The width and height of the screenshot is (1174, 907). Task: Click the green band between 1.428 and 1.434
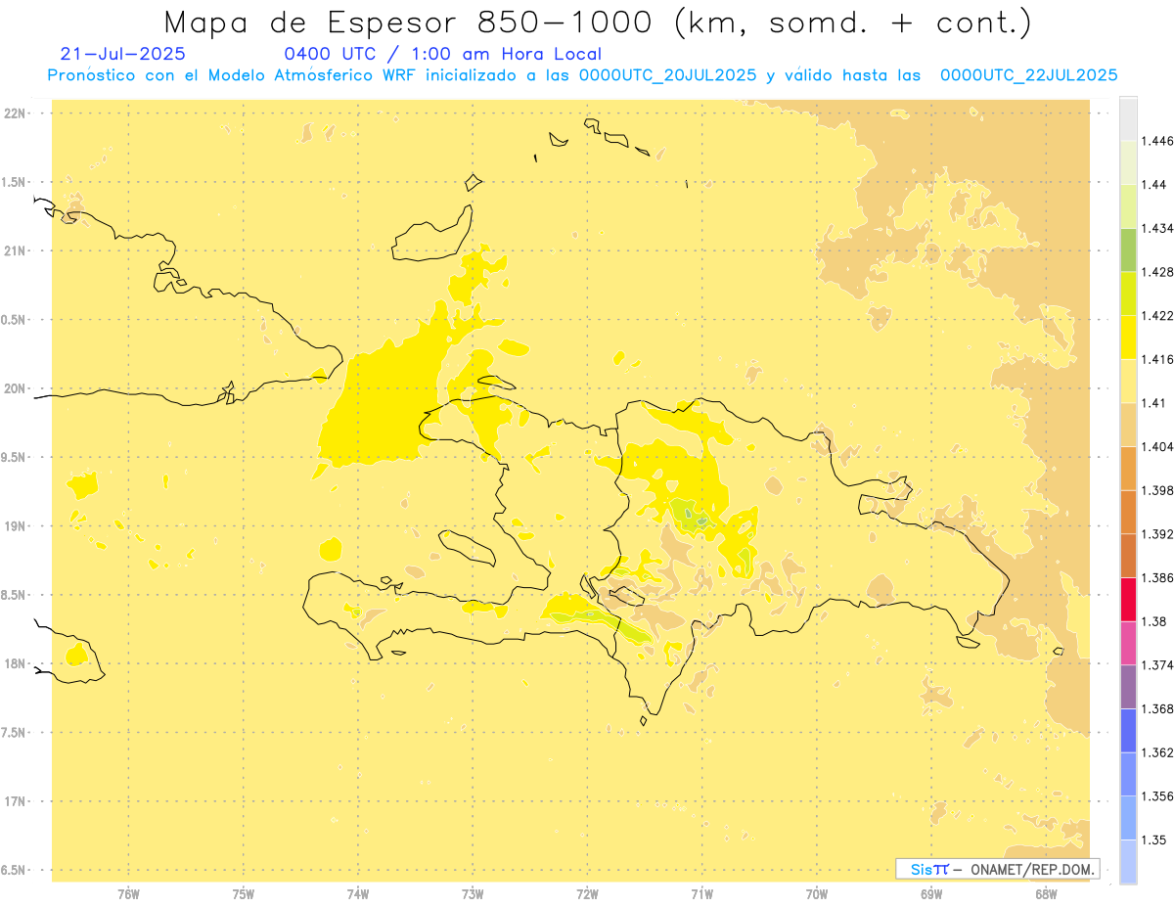(x=1128, y=249)
